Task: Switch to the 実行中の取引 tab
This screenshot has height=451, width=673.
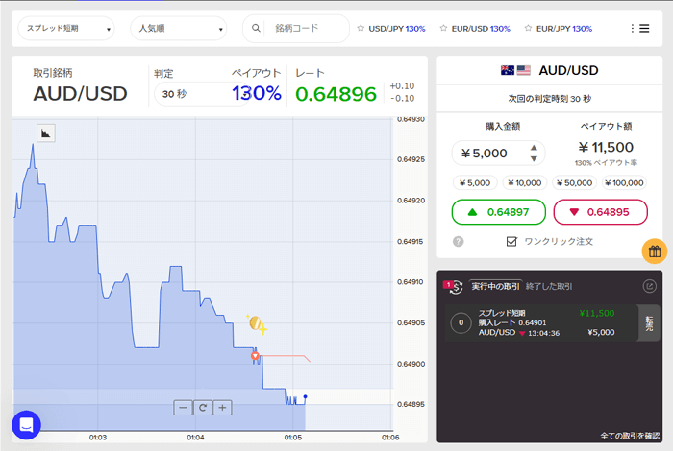Action: tap(496, 286)
